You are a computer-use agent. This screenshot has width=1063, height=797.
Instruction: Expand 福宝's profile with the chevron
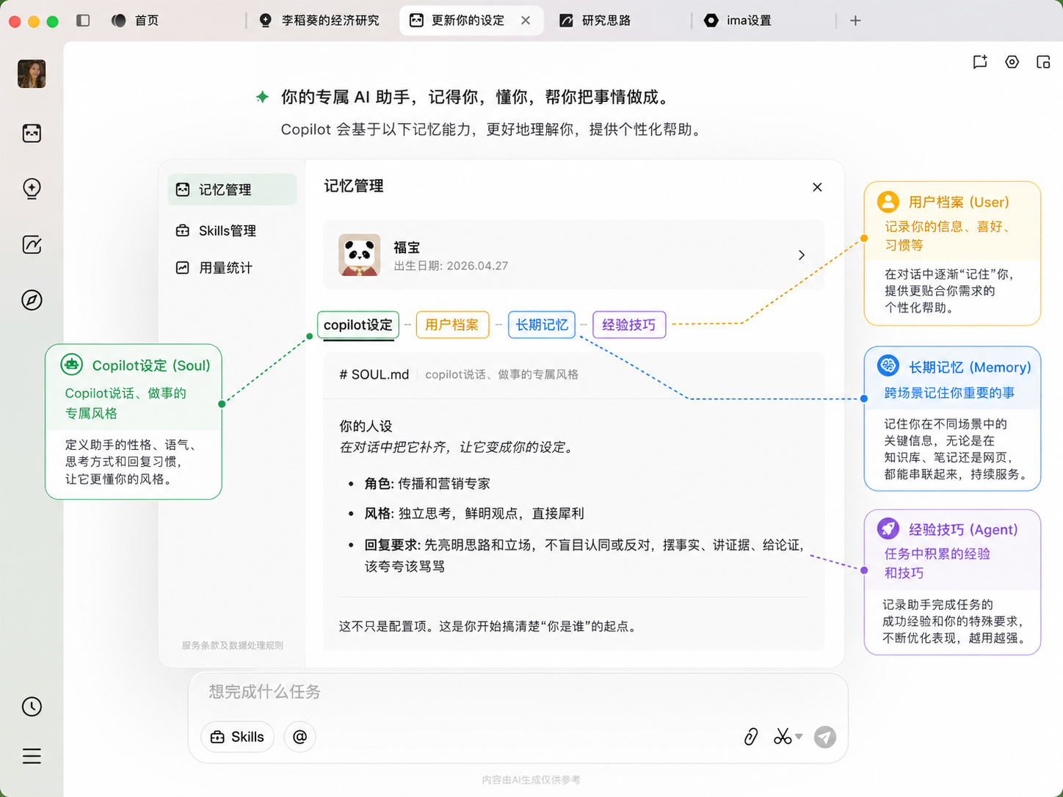tap(801, 255)
